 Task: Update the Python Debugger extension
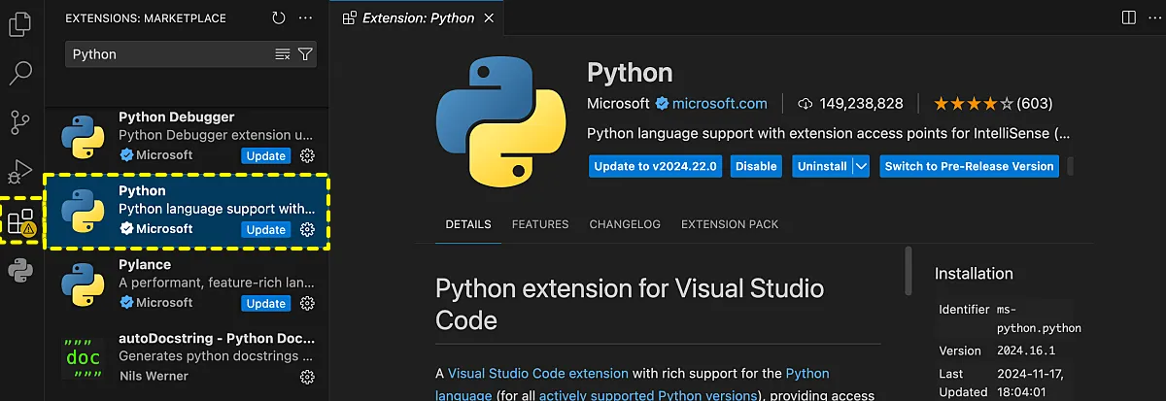click(x=265, y=155)
